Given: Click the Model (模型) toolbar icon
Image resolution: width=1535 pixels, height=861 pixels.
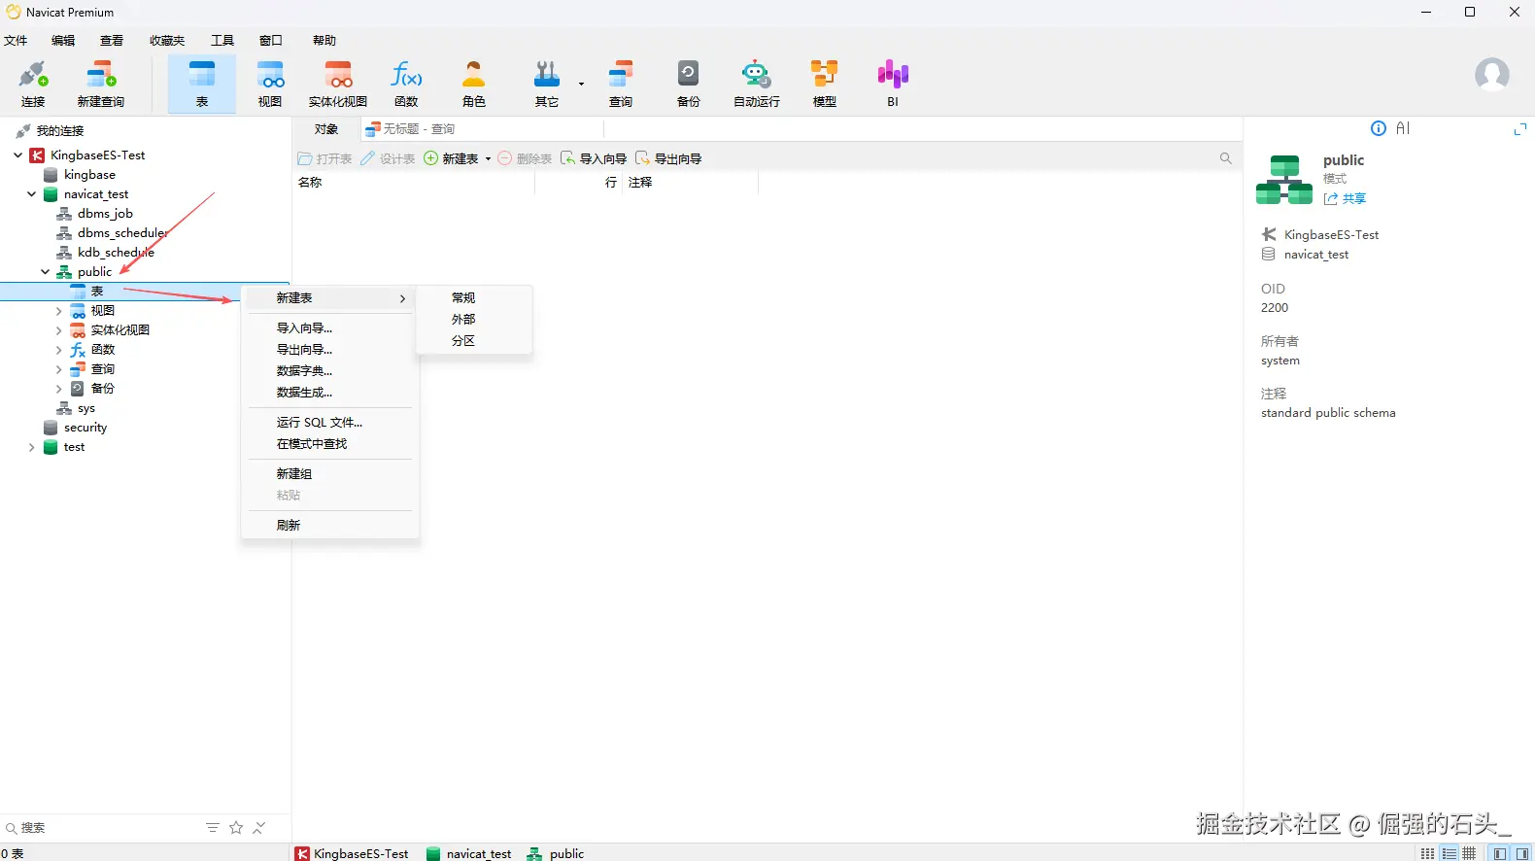Looking at the screenshot, I should point(825,84).
